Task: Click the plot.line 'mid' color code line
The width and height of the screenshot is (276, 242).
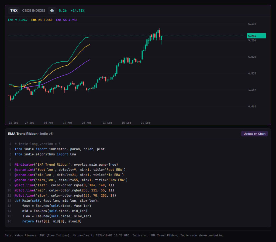Action: click(x=64, y=190)
